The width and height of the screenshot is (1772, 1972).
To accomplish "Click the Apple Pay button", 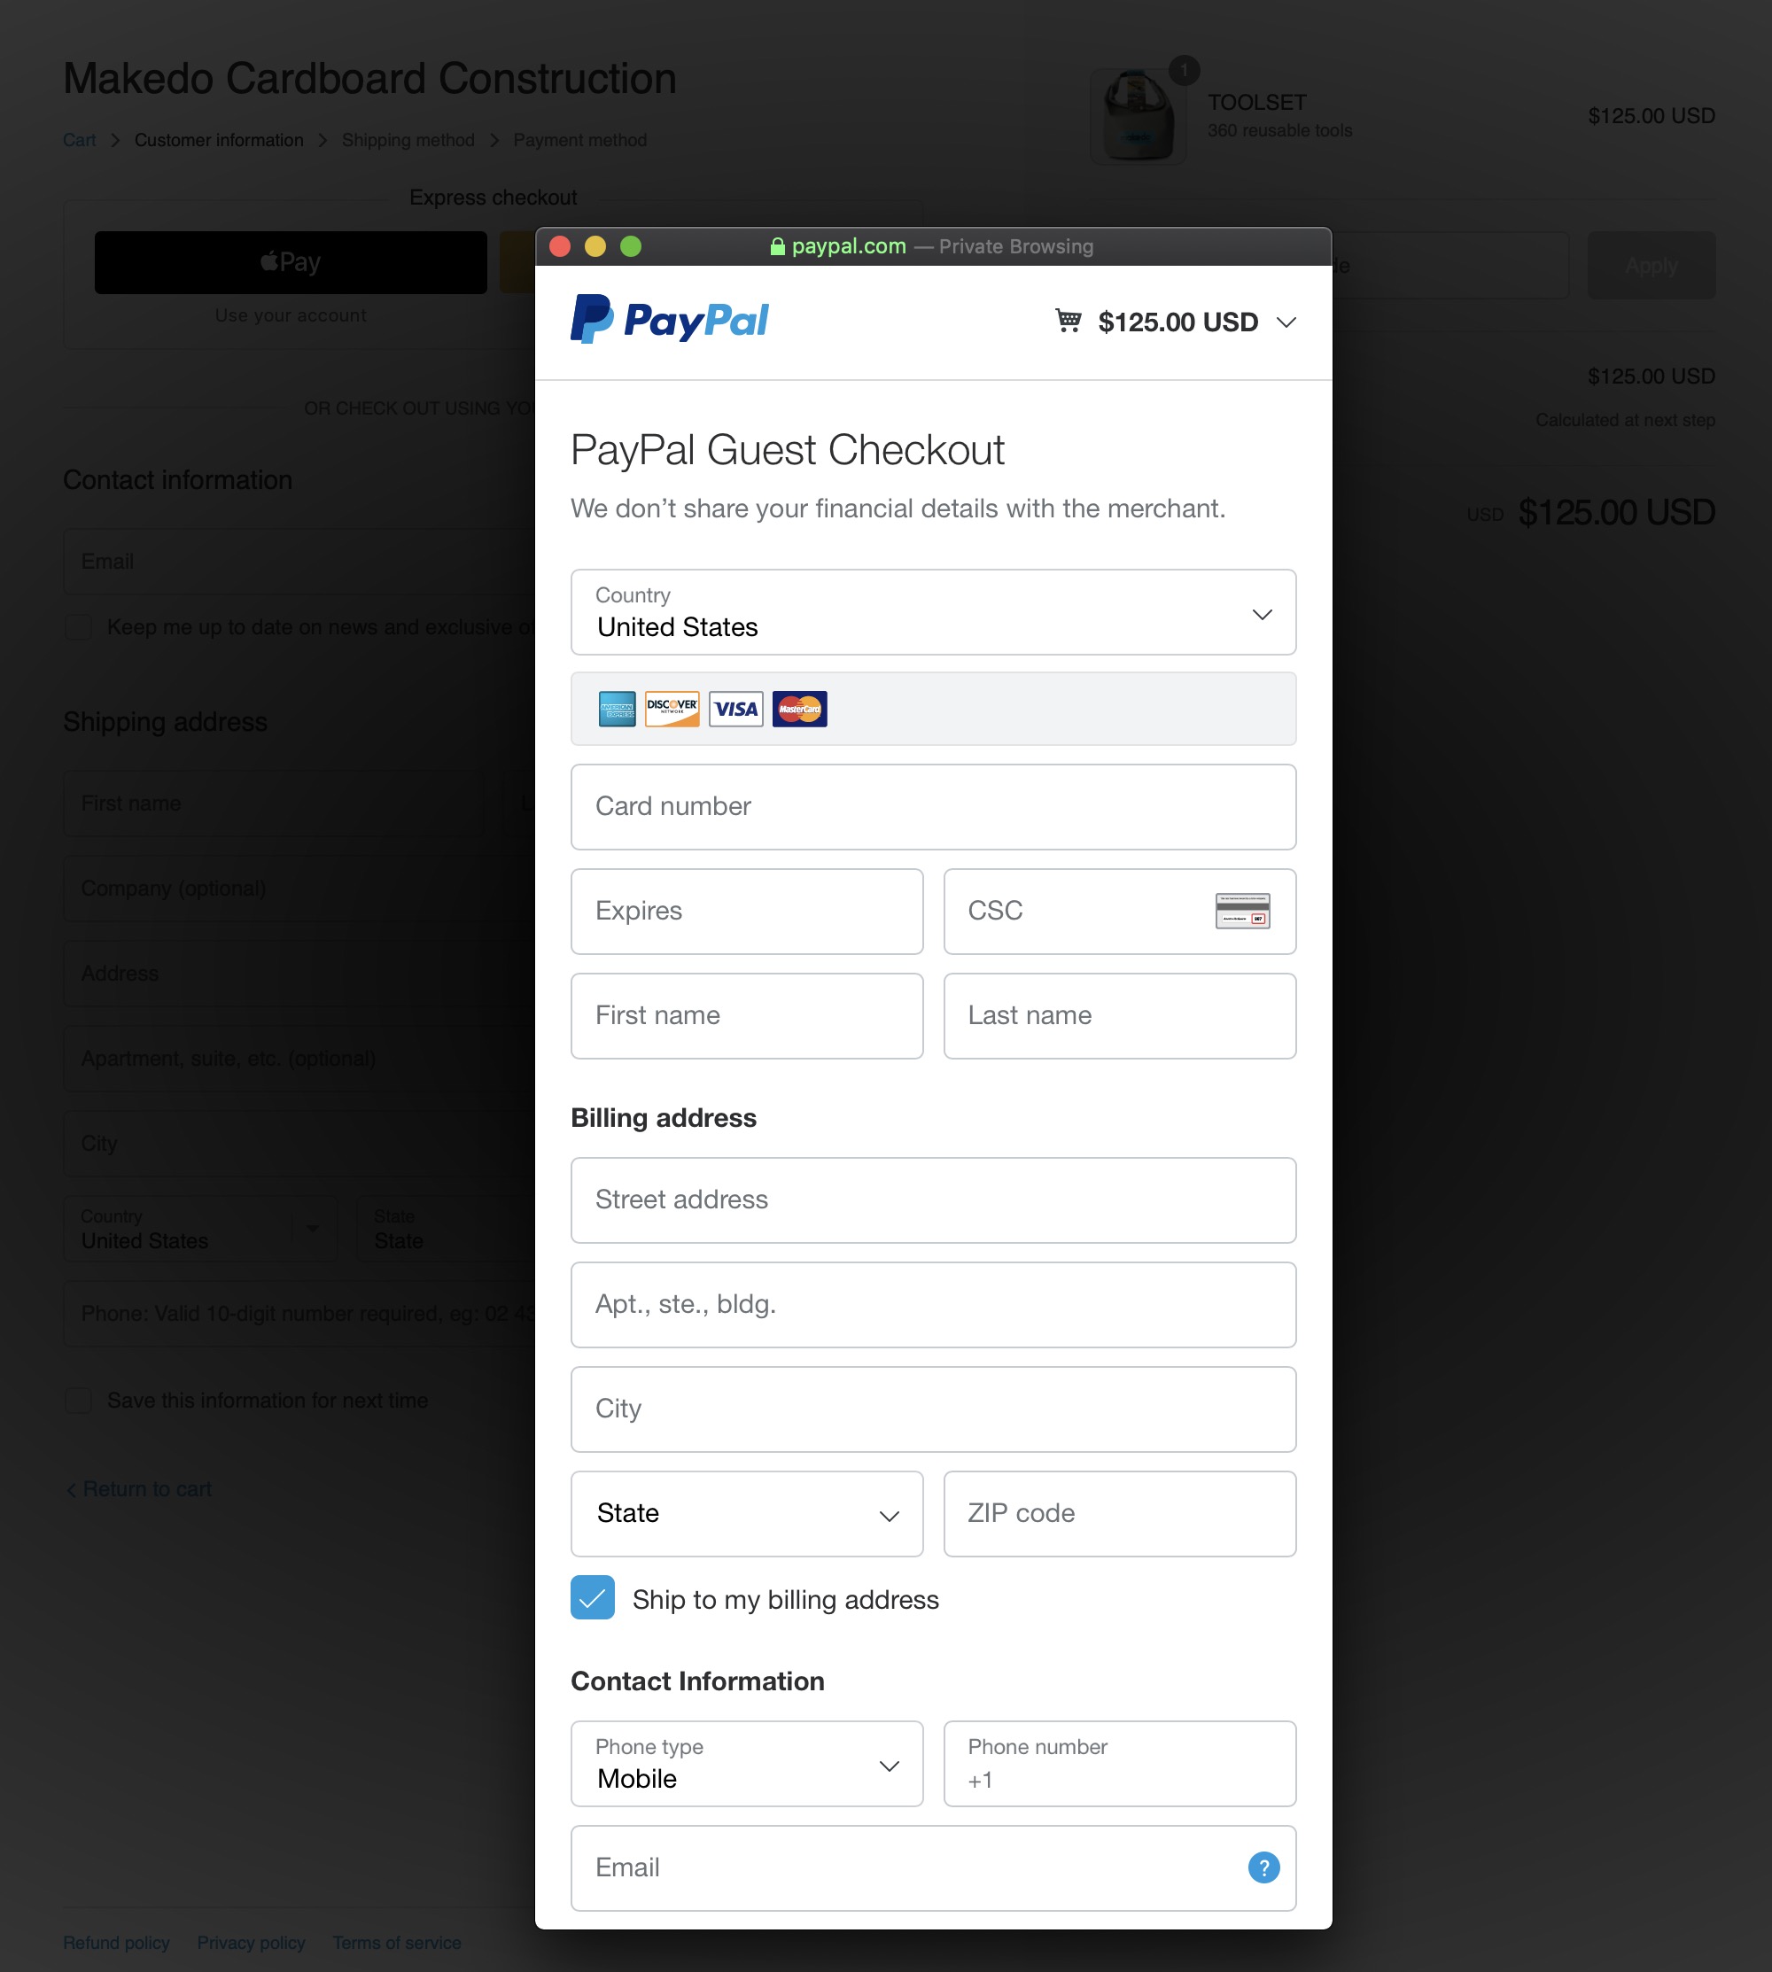I will [290, 262].
